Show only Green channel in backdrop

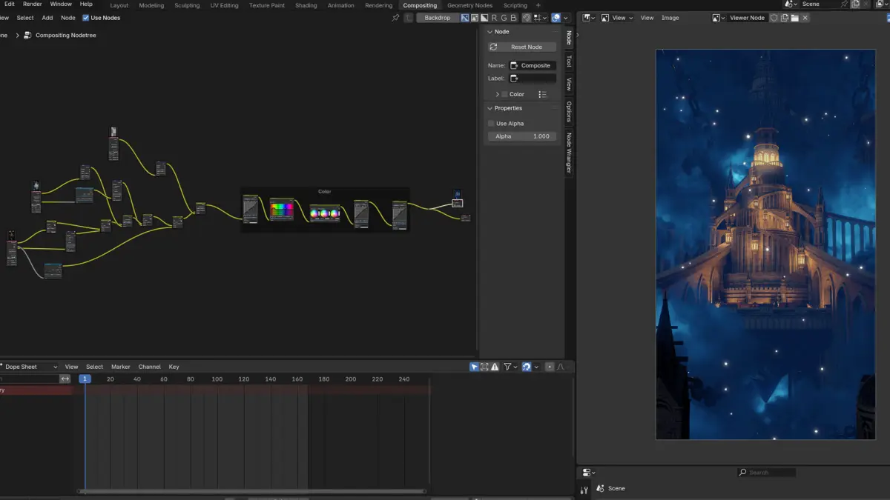point(504,18)
